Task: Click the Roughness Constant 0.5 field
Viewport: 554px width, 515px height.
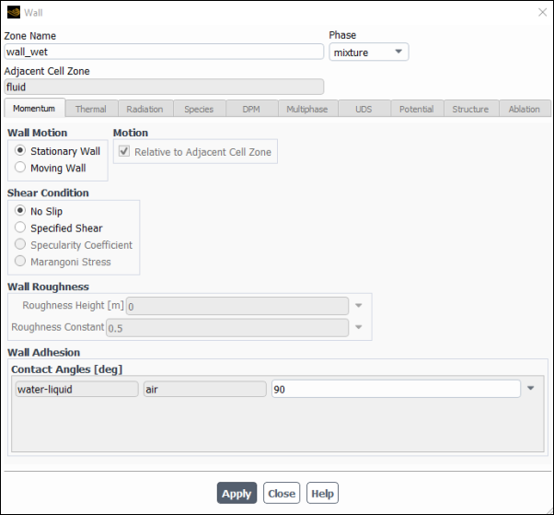Action: [x=227, y=328]
